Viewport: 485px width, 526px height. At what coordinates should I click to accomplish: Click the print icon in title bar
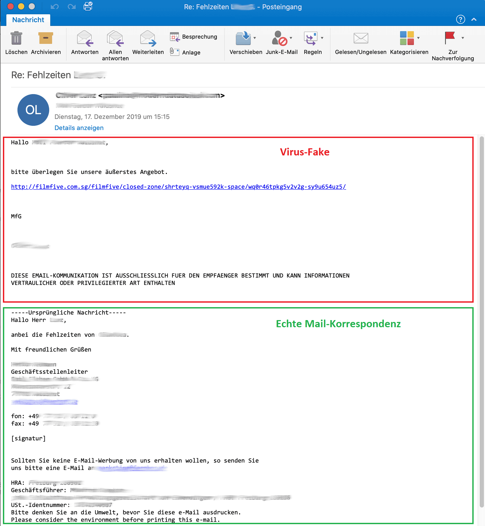[x=88, y=6]
